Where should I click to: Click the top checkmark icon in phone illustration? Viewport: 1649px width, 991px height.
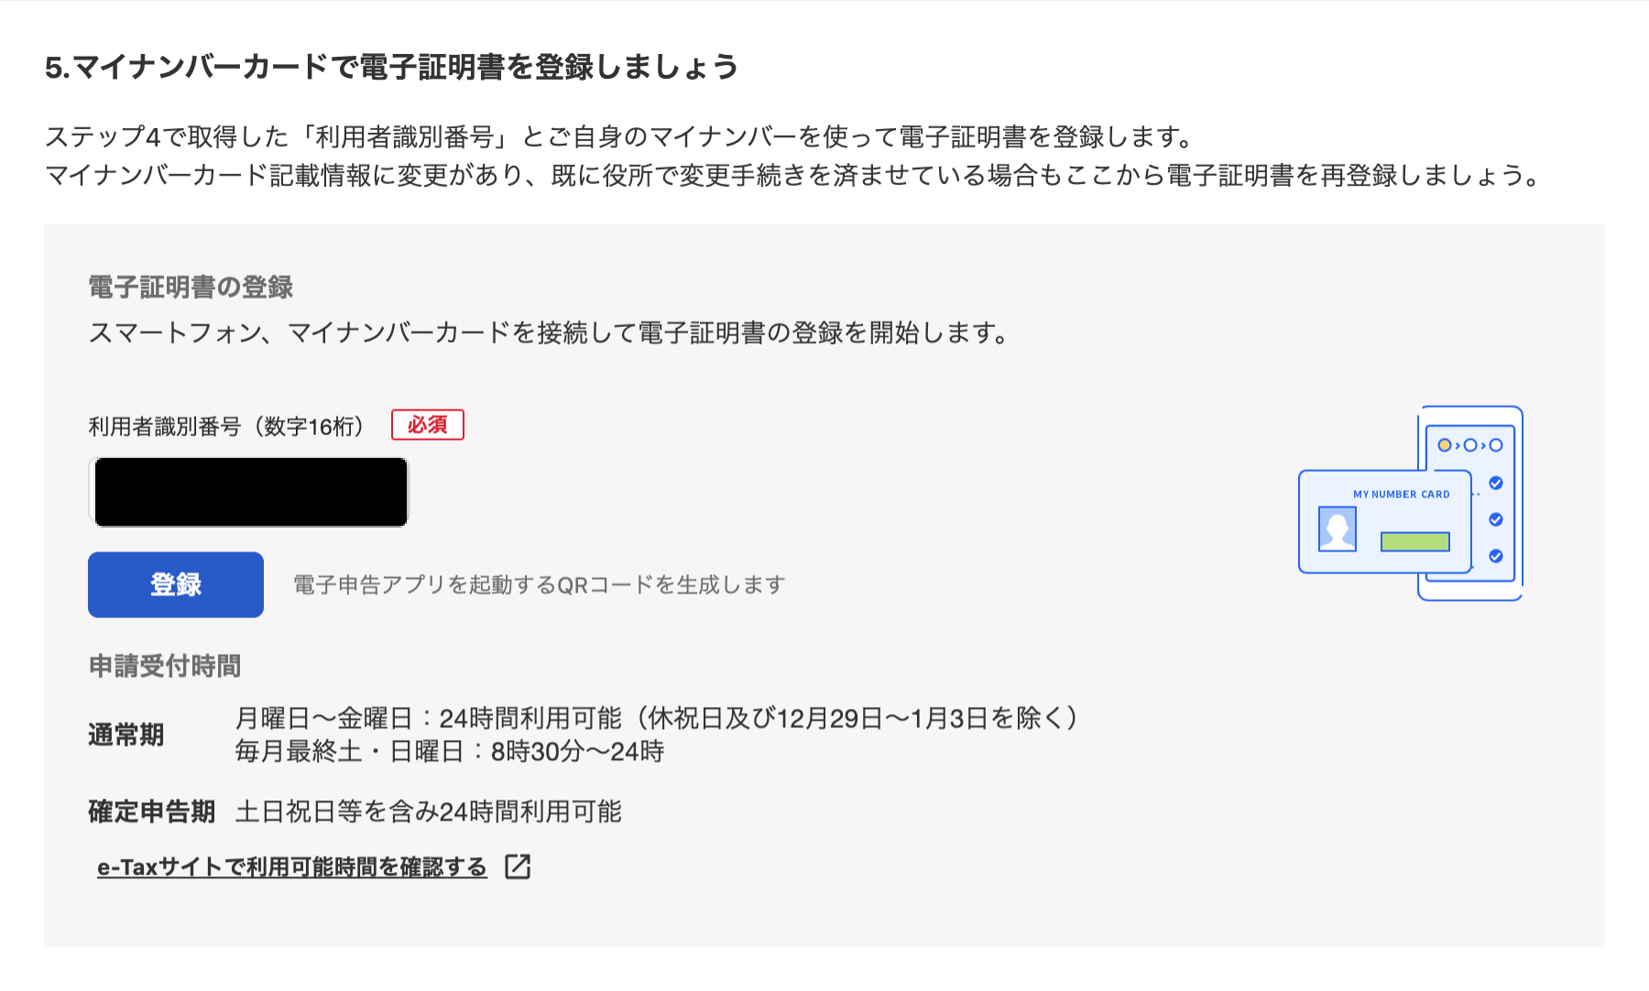pyautogui.click(x=1496, y=483)
